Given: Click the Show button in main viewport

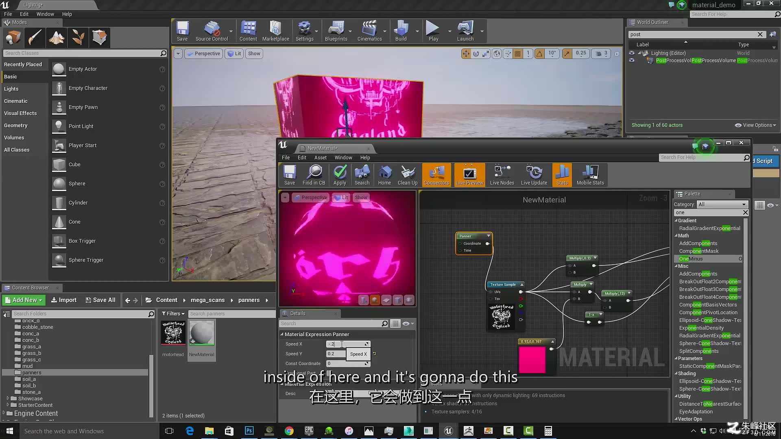Looking at the screenshot, I should click(x=254, y=54).
